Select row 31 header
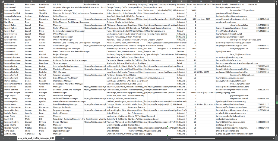Viewport: 278px width, 141px height. [x=2, y=93]
